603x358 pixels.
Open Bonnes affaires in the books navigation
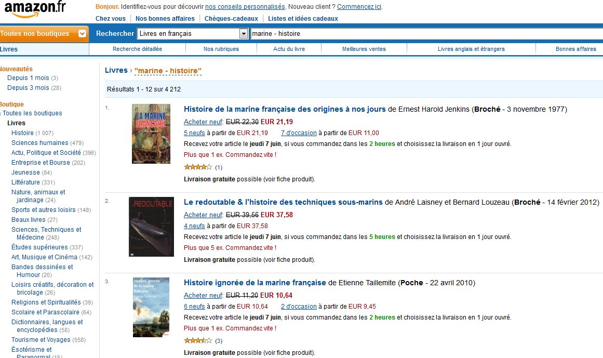pos(575,49)
